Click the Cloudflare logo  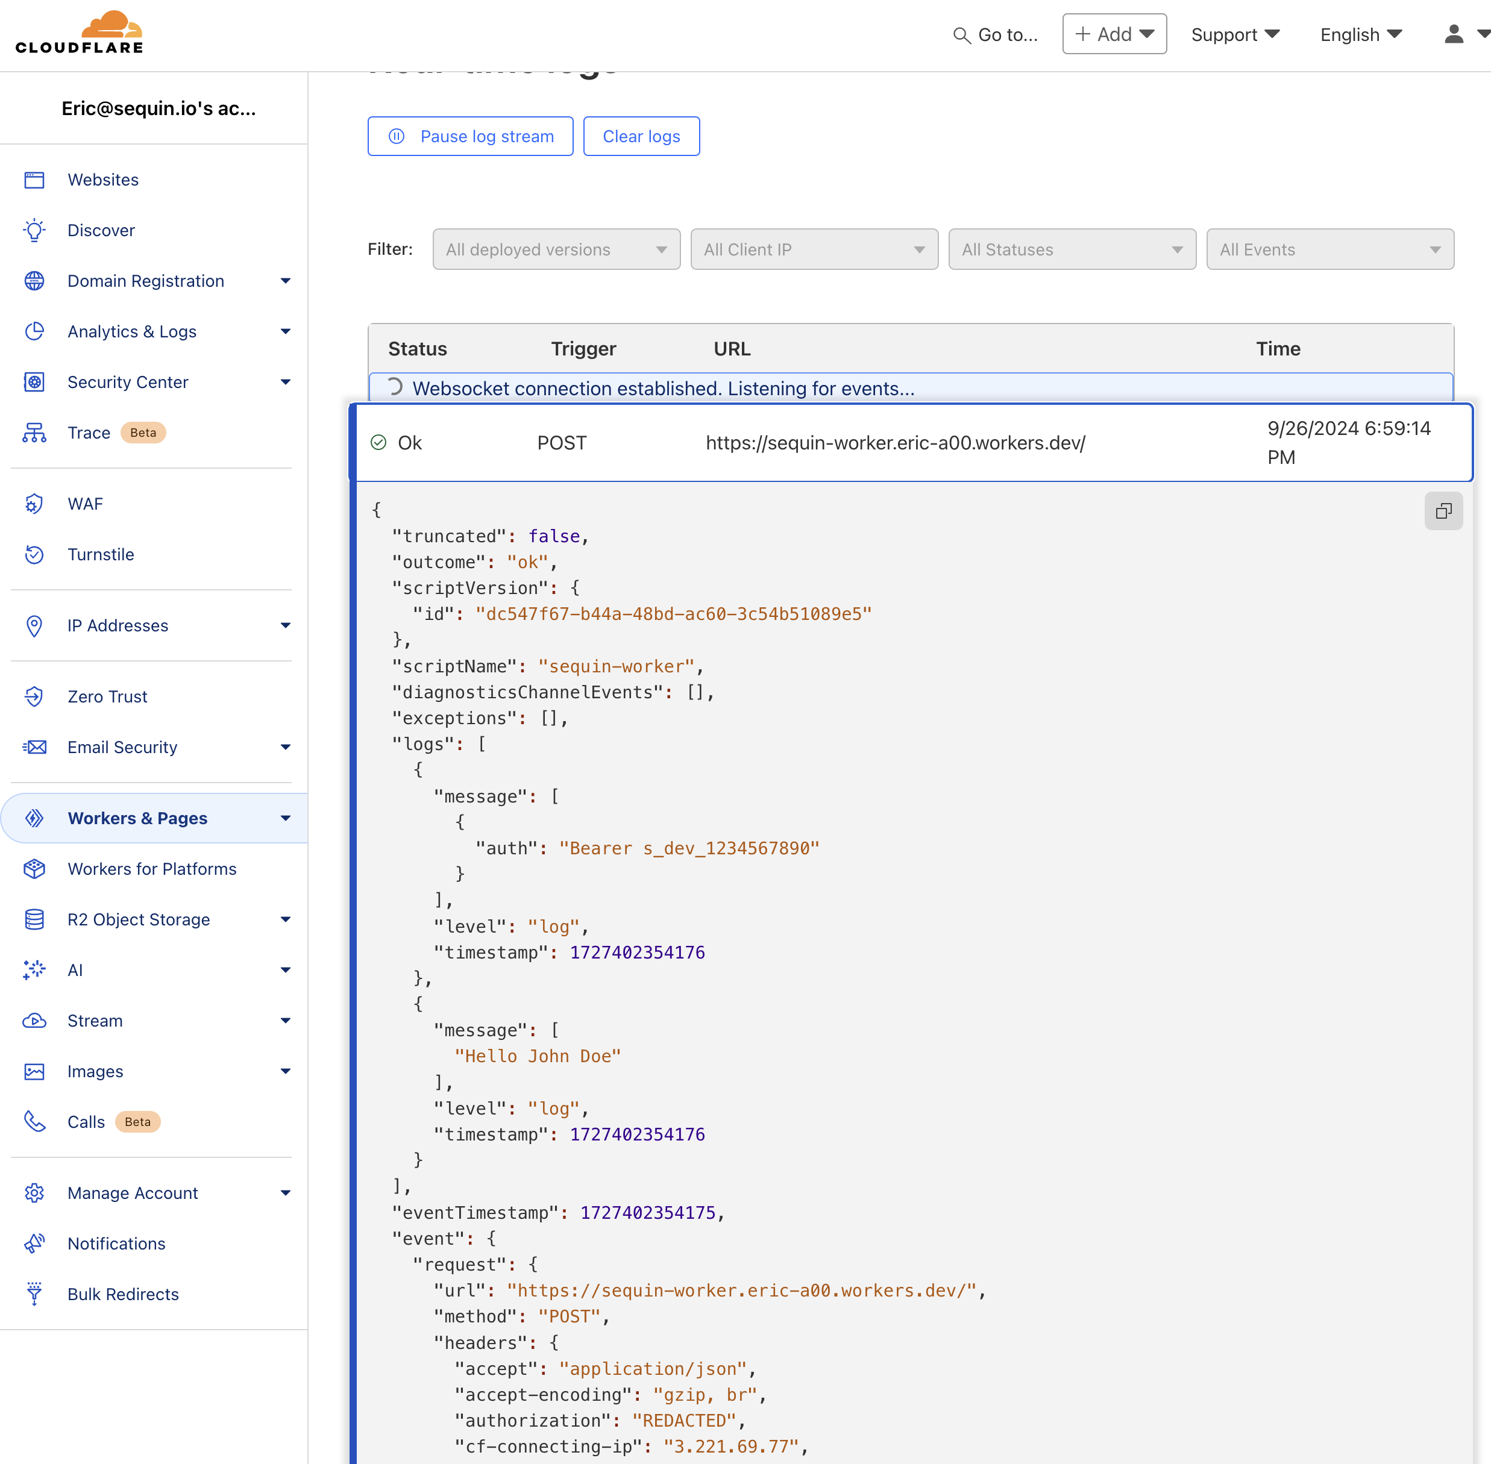coord(80,33)
